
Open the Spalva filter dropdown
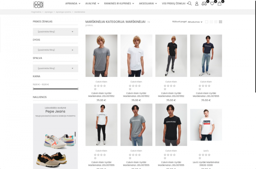point(56,68)
